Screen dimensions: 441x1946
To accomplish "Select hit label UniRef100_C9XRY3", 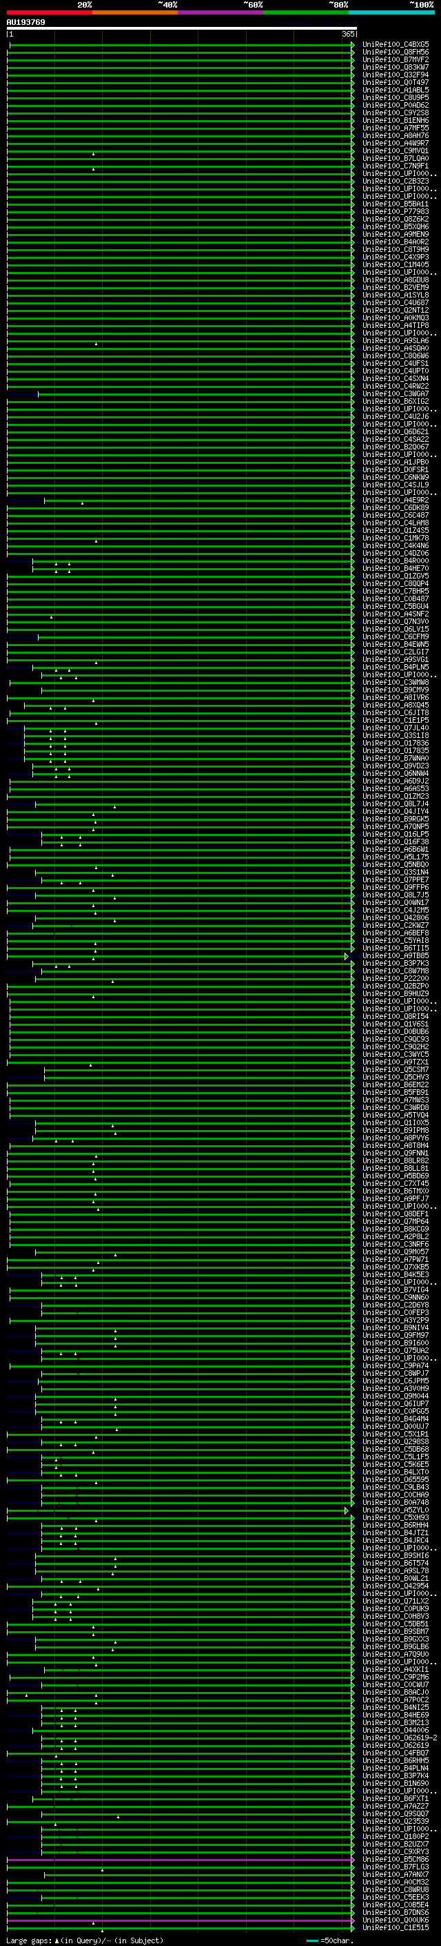I will tap(396, 1851).
